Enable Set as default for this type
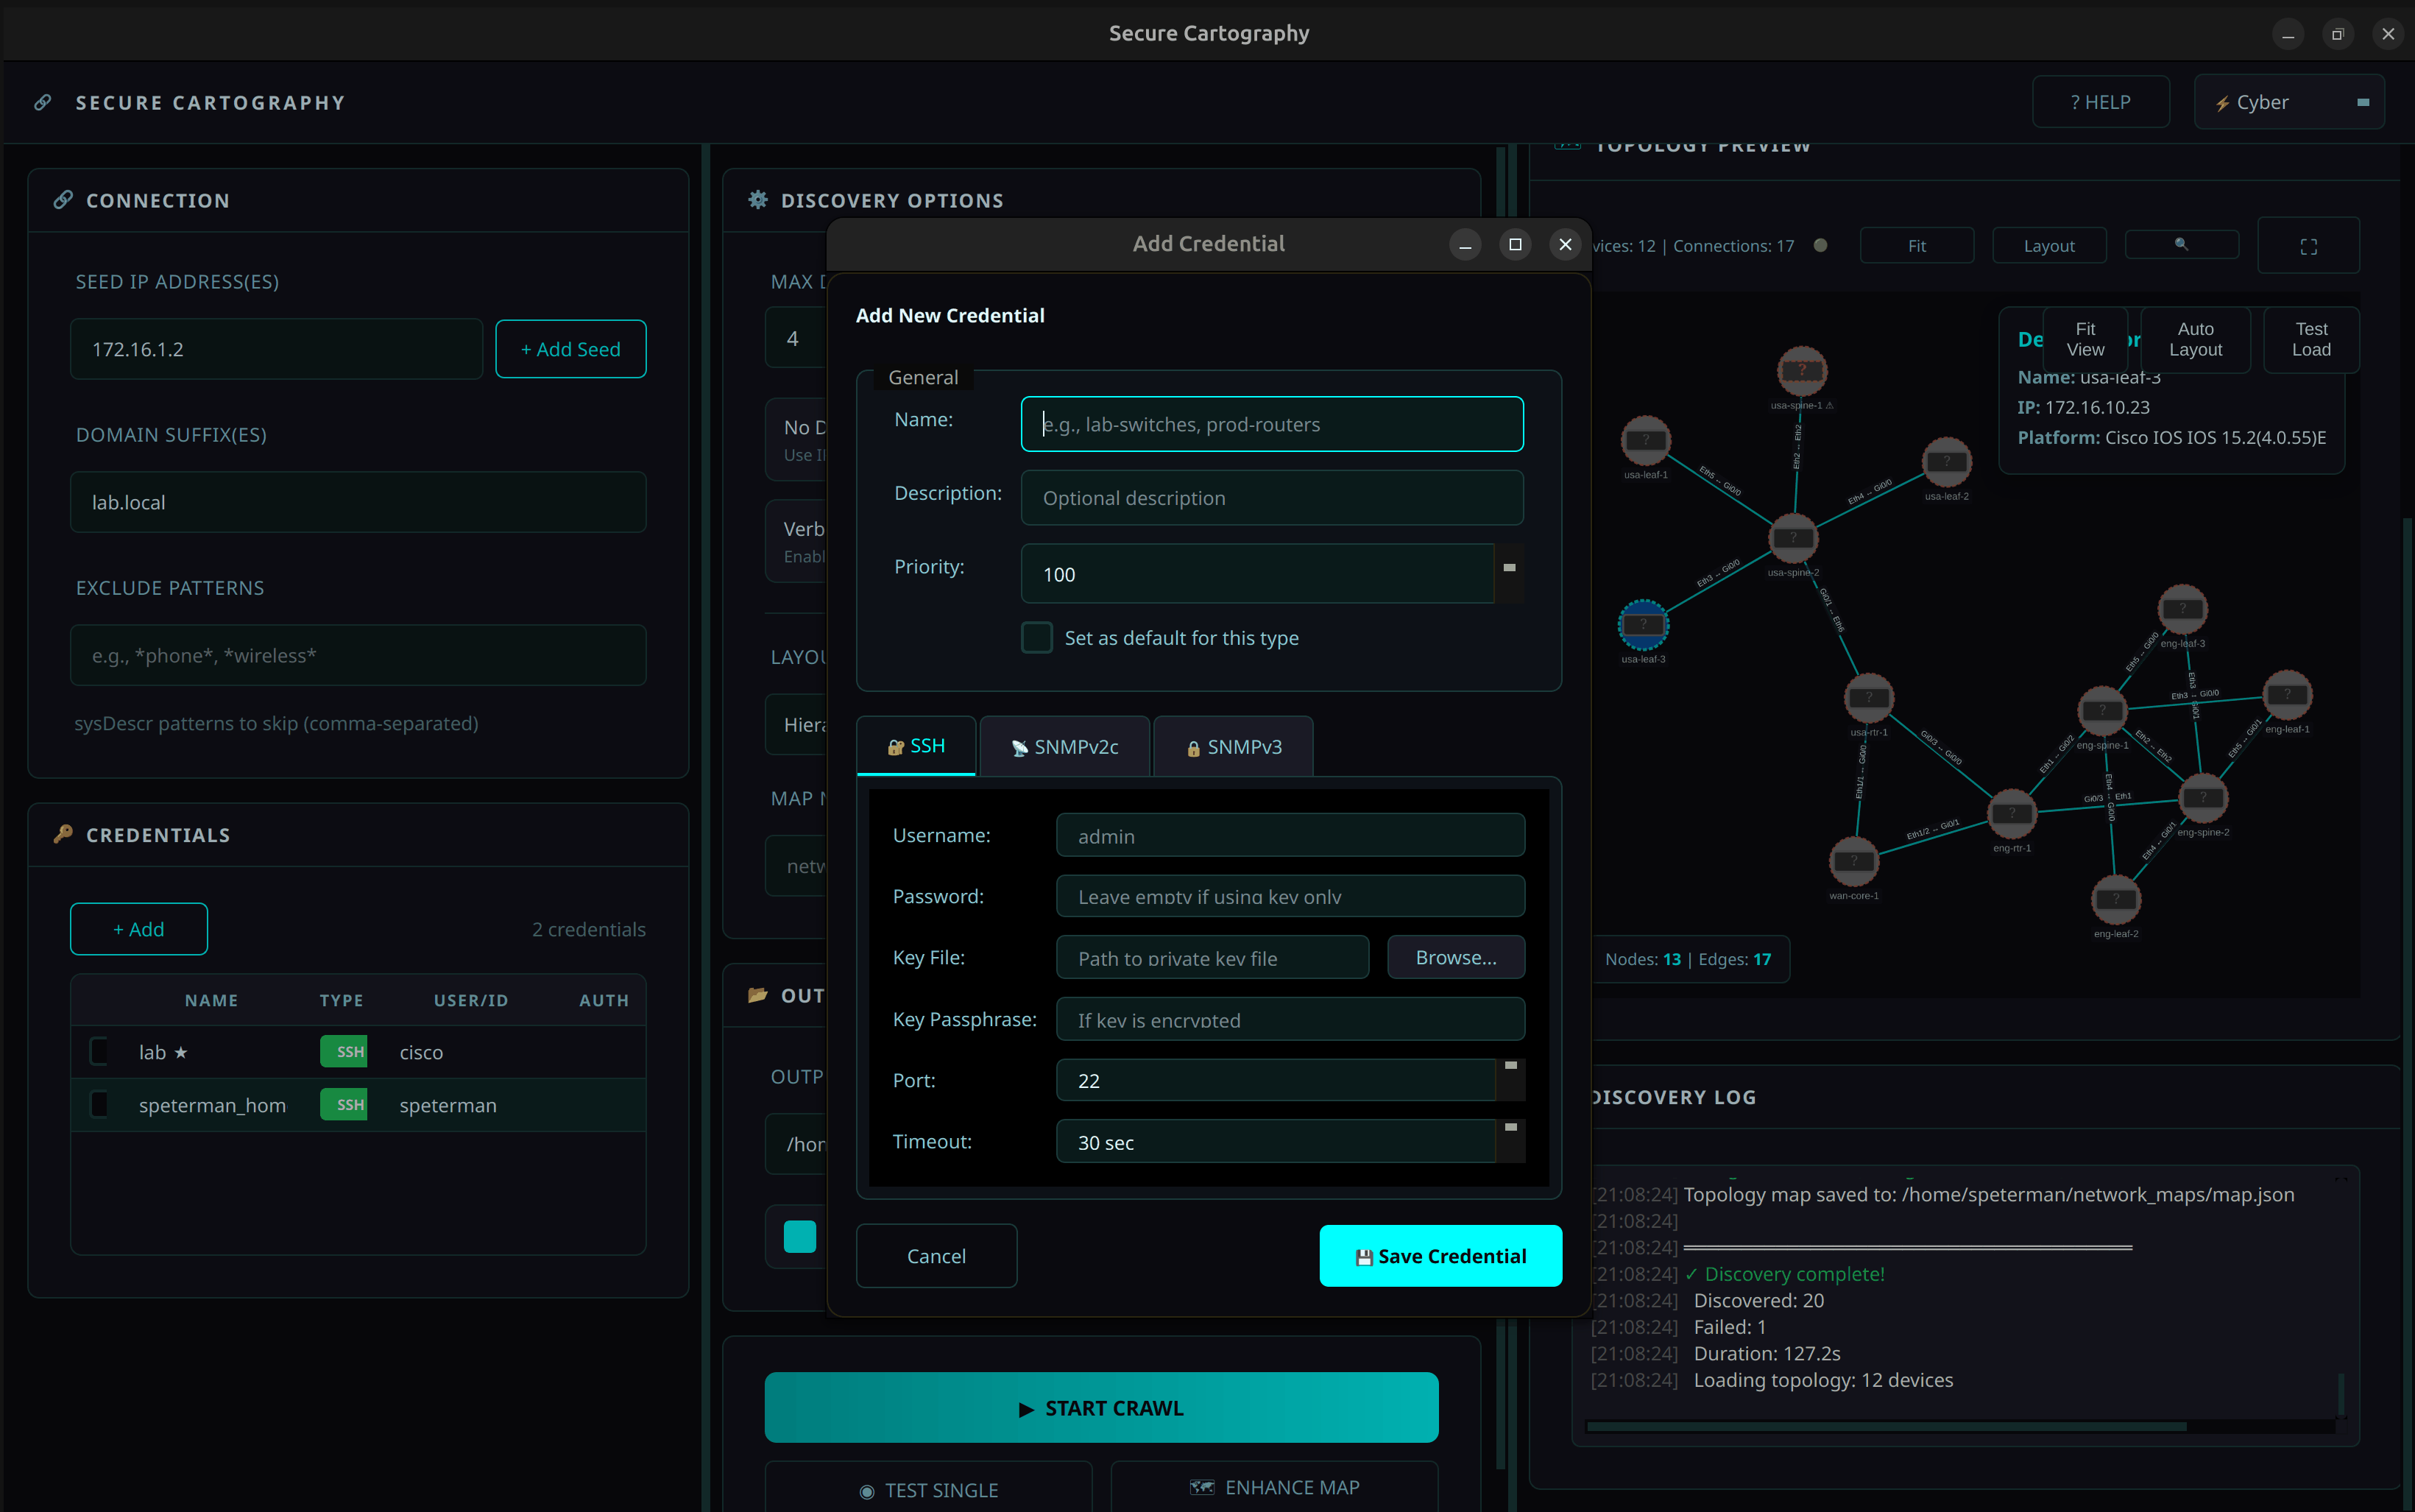 1036,637
